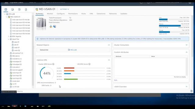Image resolution: width=195 pixels, height=109 pixels.
Task: Collapse the MD-LAB datacenter tree node
Action: click(x=5, y=14)
